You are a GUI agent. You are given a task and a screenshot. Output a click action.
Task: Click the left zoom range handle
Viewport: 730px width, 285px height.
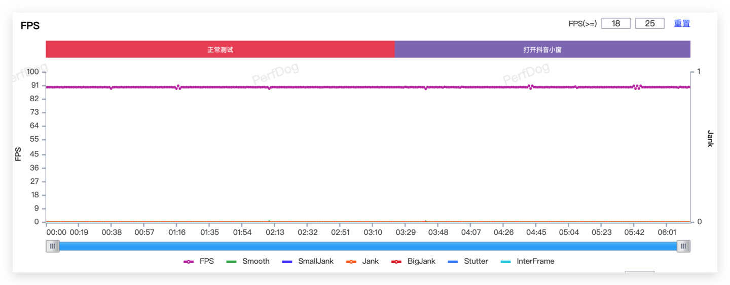pyautogui.click(x=52, y=246)
